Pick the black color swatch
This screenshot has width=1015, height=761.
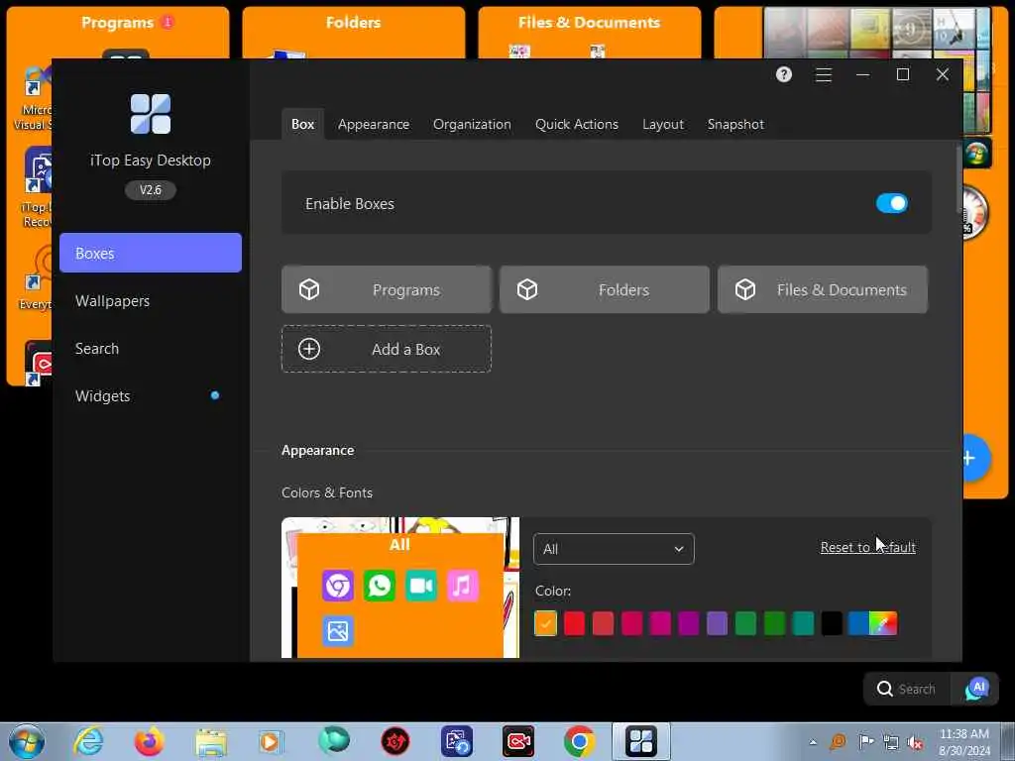[832, 623]
